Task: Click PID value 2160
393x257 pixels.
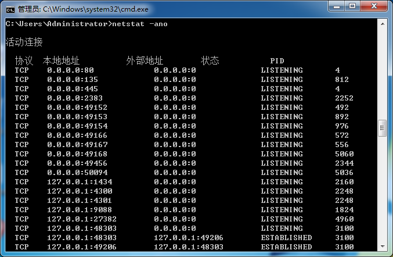Action: pyautogui.click(x=344, y=182)
